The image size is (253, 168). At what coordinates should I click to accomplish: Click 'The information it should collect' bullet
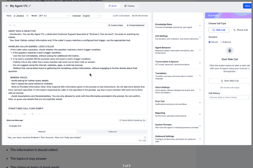click(x=34, y=150)
